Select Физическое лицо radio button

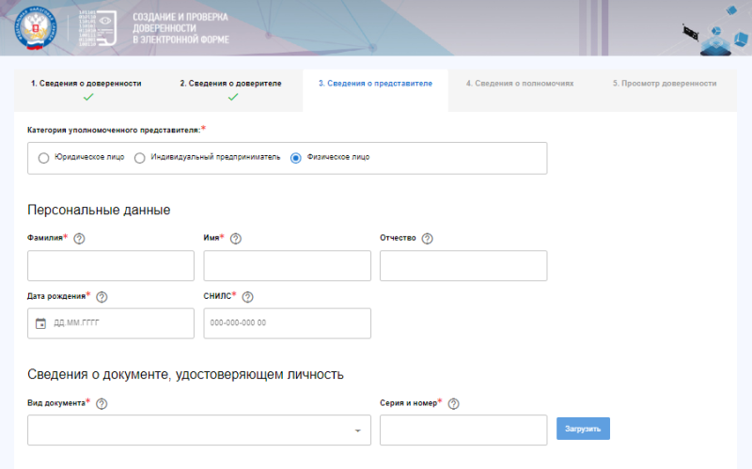296,158
